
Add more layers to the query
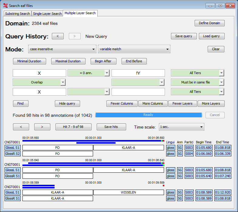211,103
